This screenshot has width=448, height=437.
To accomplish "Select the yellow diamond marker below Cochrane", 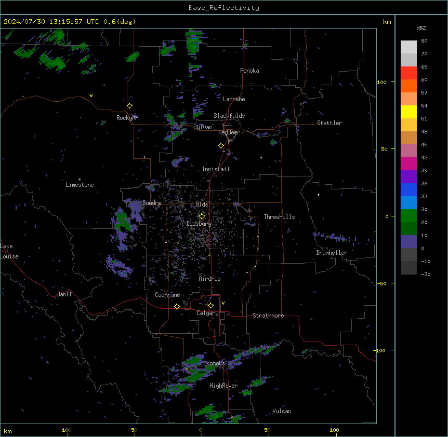I will click(177, 306).
